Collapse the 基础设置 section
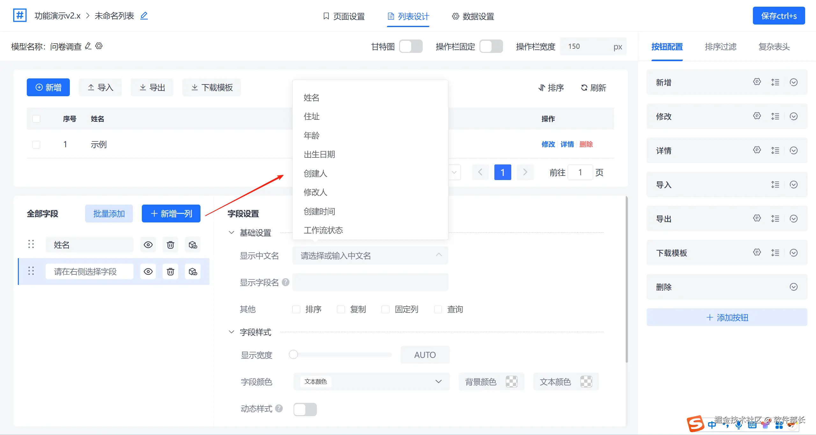 [232, 233]
